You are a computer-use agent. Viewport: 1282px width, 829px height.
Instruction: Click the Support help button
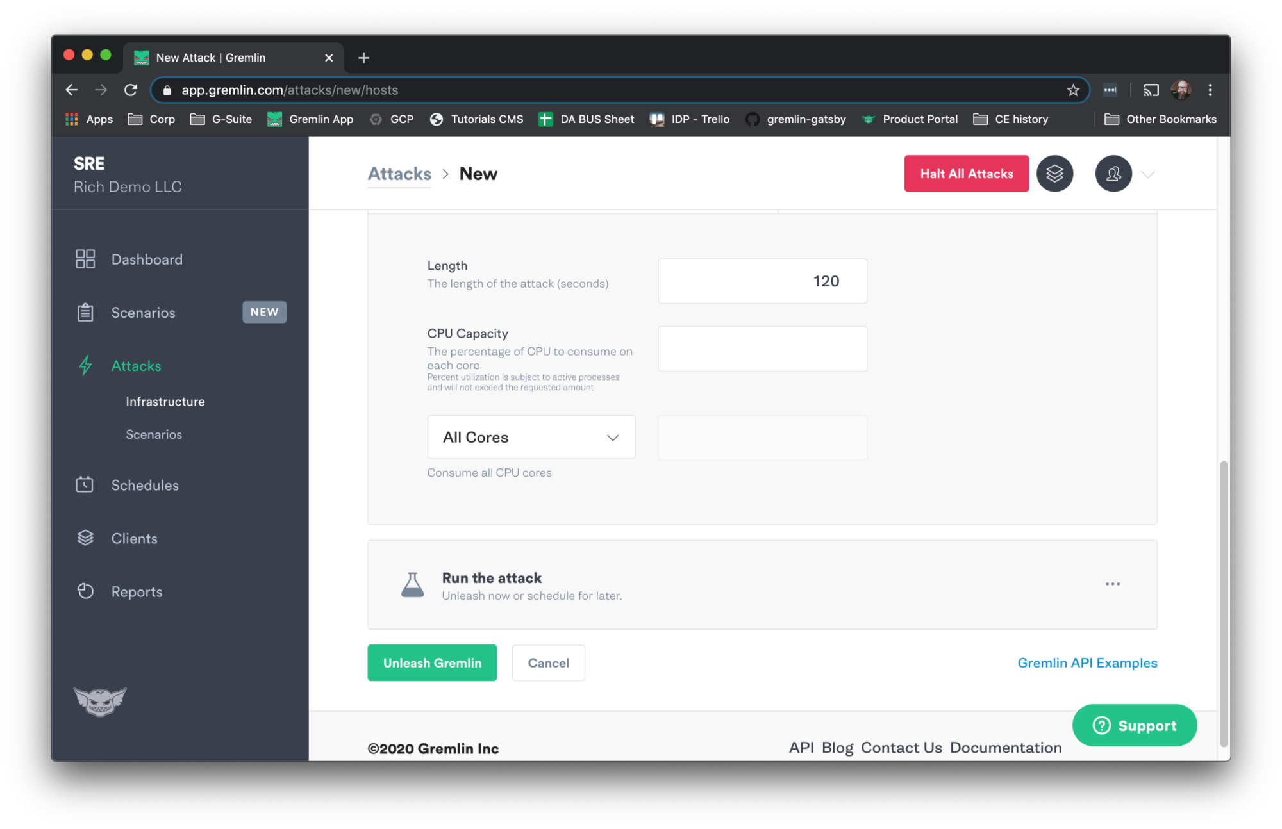(1135, 725)
